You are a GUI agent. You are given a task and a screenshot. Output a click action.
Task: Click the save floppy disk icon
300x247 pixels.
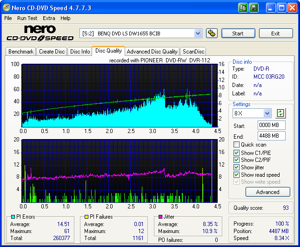pos(253,8)
